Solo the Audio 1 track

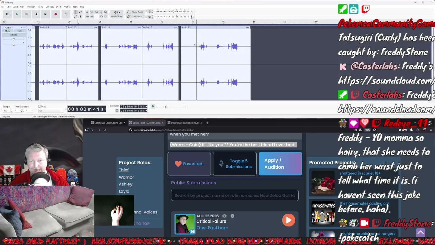(x=20, y=31)
